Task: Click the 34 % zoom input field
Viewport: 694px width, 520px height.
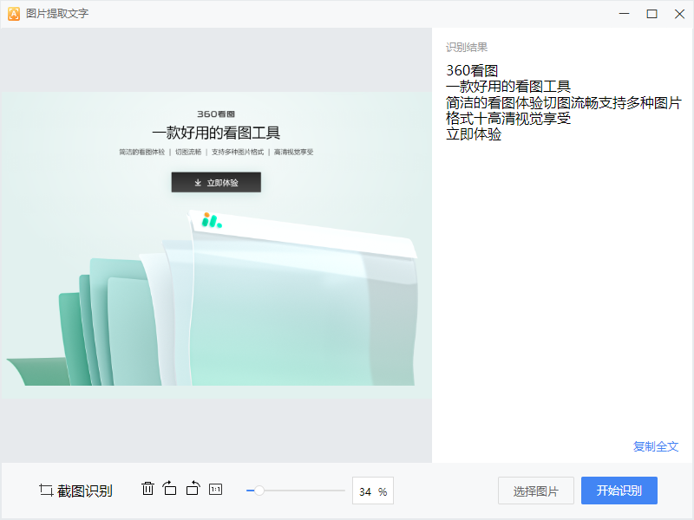Action: (373, 491)
